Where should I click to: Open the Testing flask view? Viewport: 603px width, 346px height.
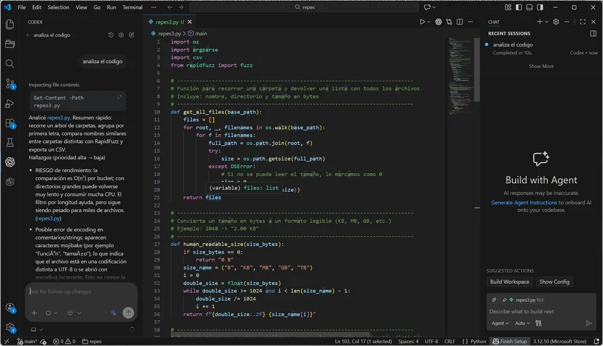coord(10,143)
